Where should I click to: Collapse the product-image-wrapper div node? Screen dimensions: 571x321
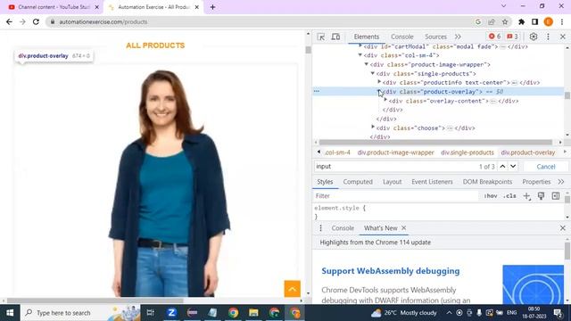(367, 64)
